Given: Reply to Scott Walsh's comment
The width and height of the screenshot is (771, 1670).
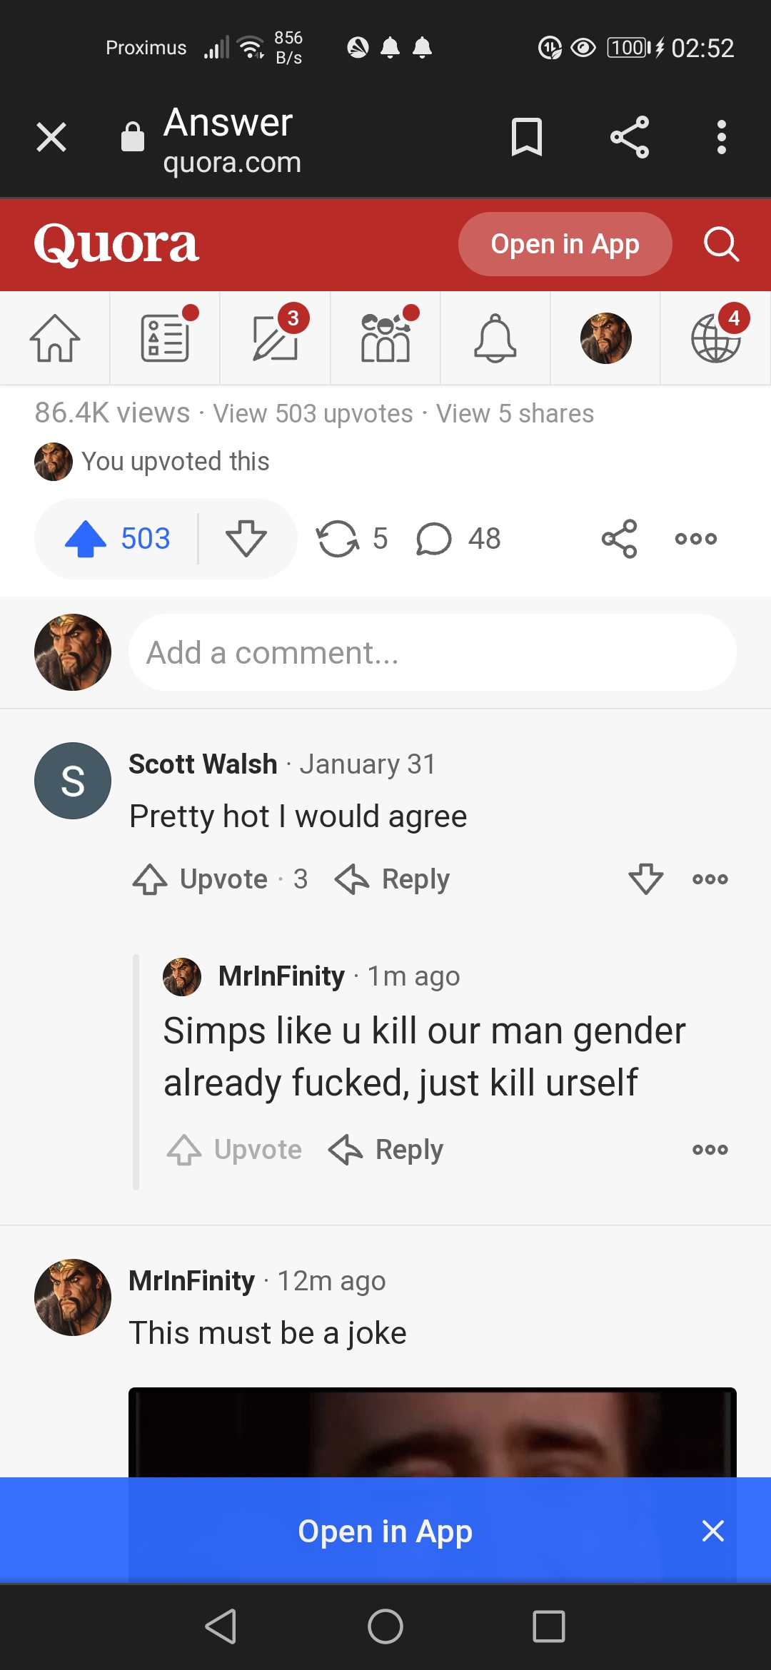Looking at the screenshot, I should [x=392, y=879].
